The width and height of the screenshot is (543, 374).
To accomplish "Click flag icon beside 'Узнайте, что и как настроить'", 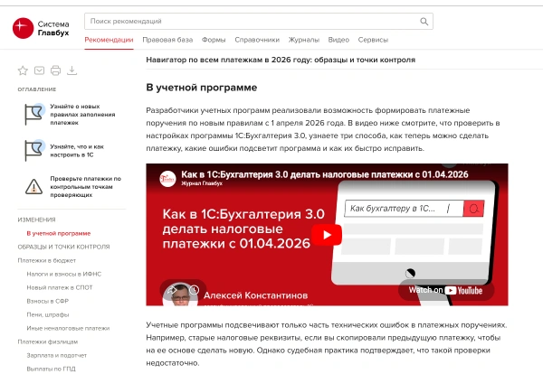I will tap(34, 150).
